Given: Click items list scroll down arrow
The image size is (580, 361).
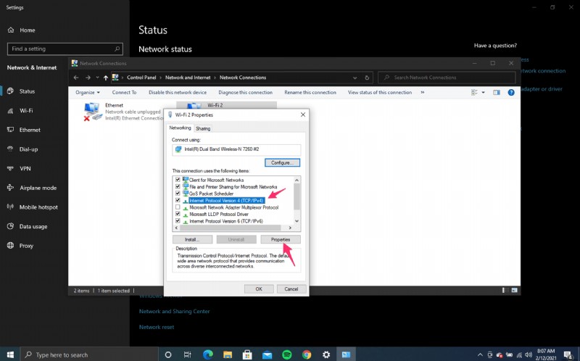Looking at the screenshot, I should click(x=297, y=221).
